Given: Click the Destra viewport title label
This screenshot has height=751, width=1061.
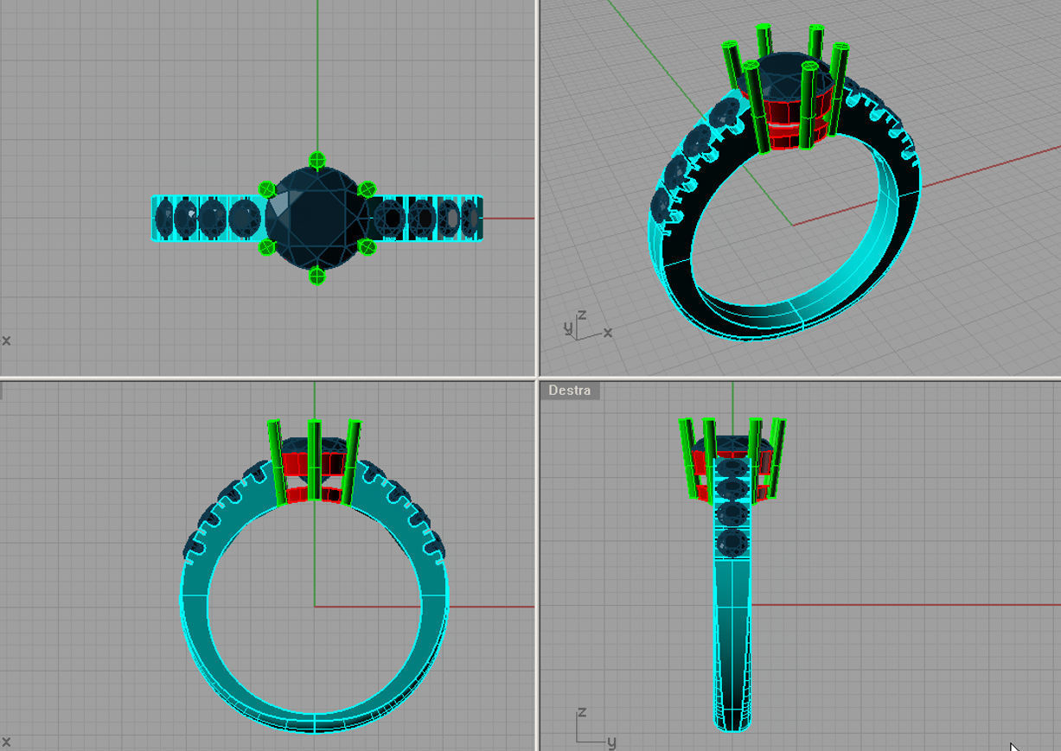Looking at the screenshot, I should (x=569, y=391).
